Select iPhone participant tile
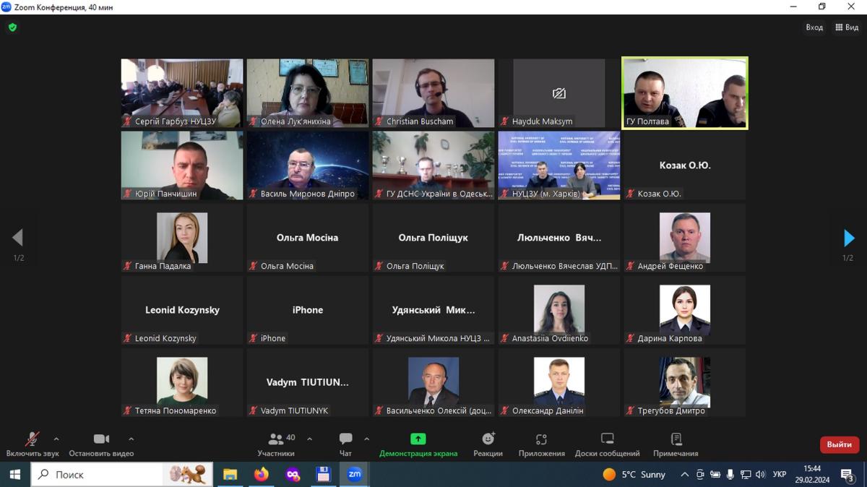 (308, 310)
